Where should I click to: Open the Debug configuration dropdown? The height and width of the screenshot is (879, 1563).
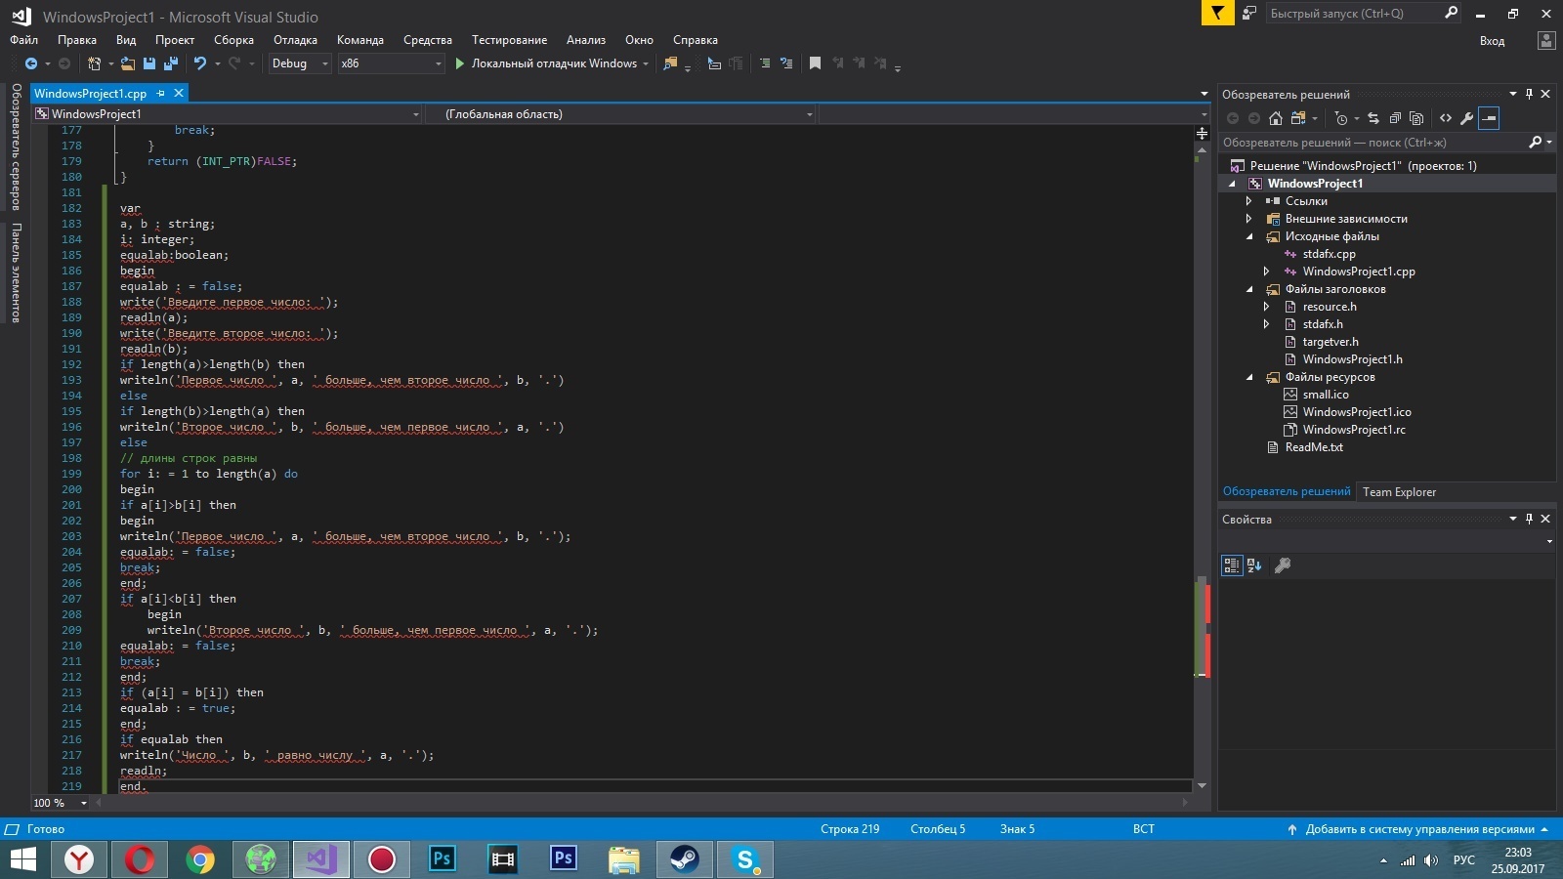point(301,63)
